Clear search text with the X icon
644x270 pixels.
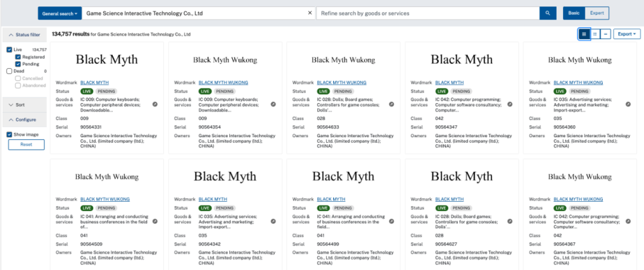[310, 13]
